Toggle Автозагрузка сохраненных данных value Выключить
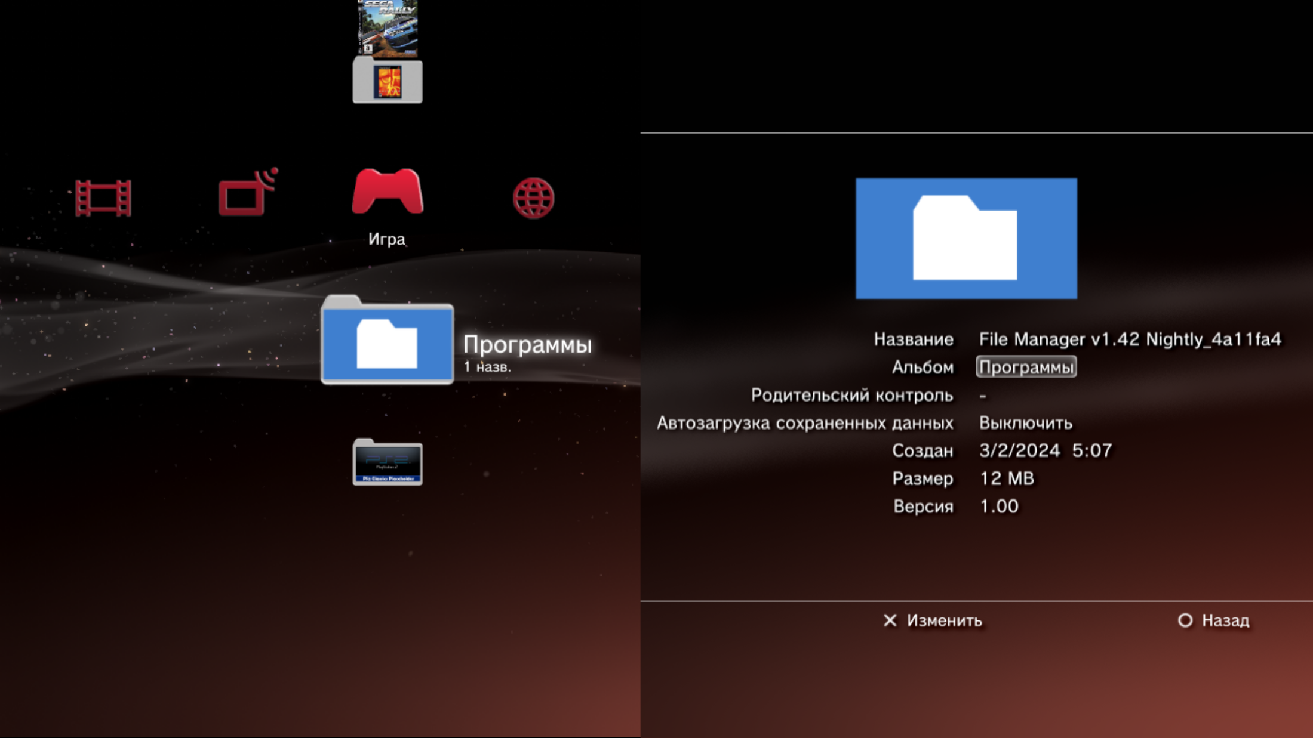The width and height of the screenshot is (1313, 738). pos(1025,423)
